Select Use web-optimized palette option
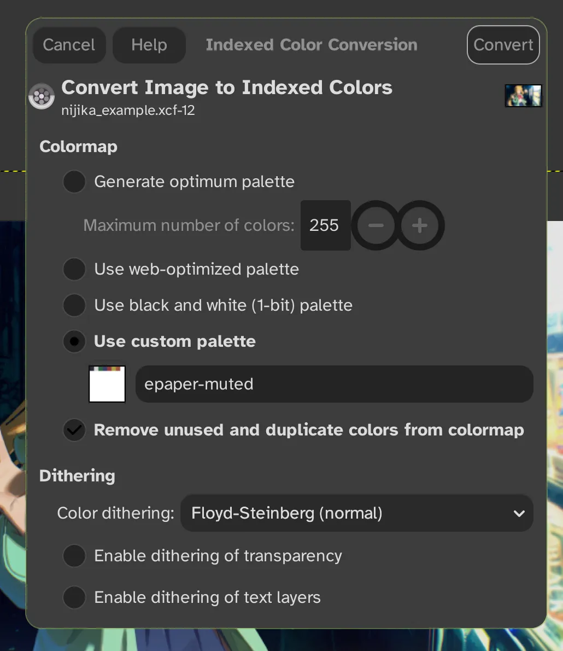 point(74,269)
